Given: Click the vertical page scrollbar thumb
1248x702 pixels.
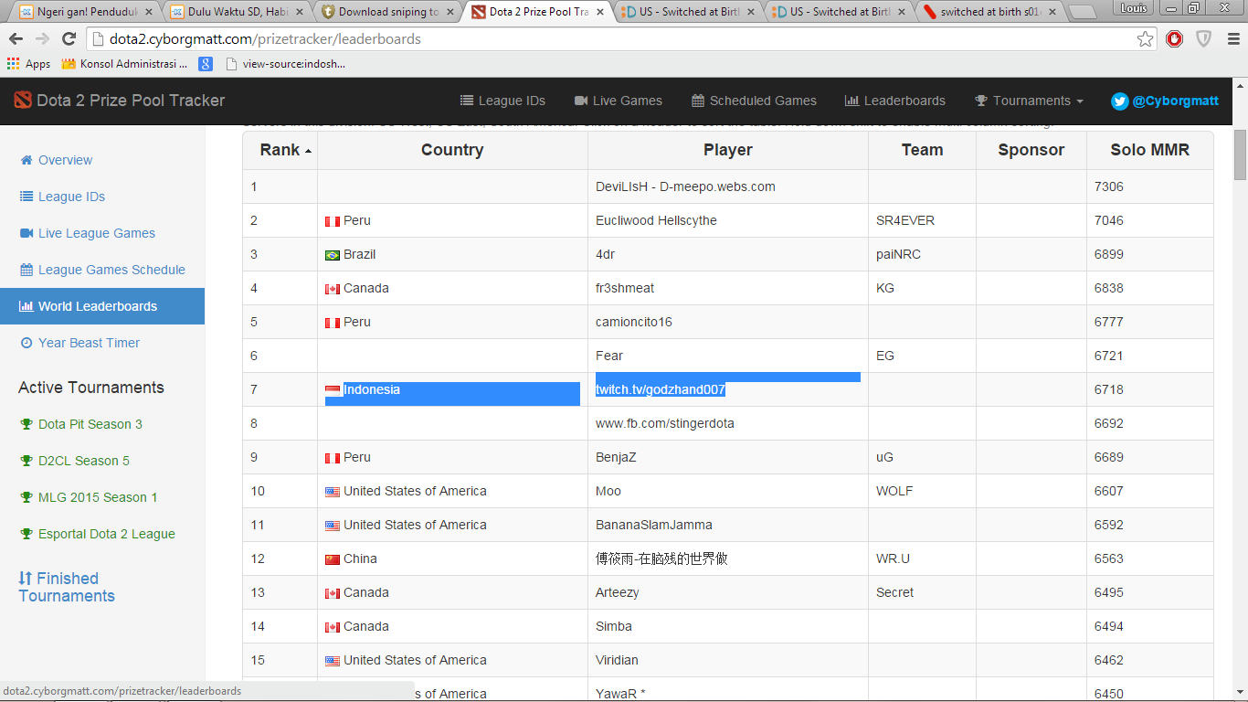Looking at the screenshot, I should pyautogui.click(x=1240, y=154).
